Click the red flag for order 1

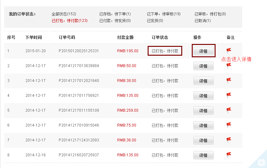[229, 50]
